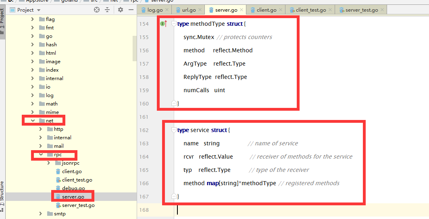Hide the Project panel with minus icon
This screenshot has height=219, width=429.
pos(131,10)
